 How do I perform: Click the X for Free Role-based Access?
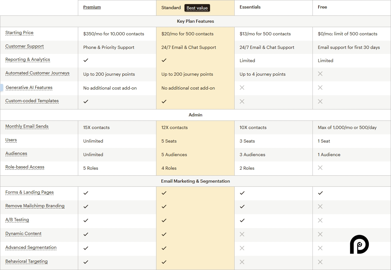(320, 168)
